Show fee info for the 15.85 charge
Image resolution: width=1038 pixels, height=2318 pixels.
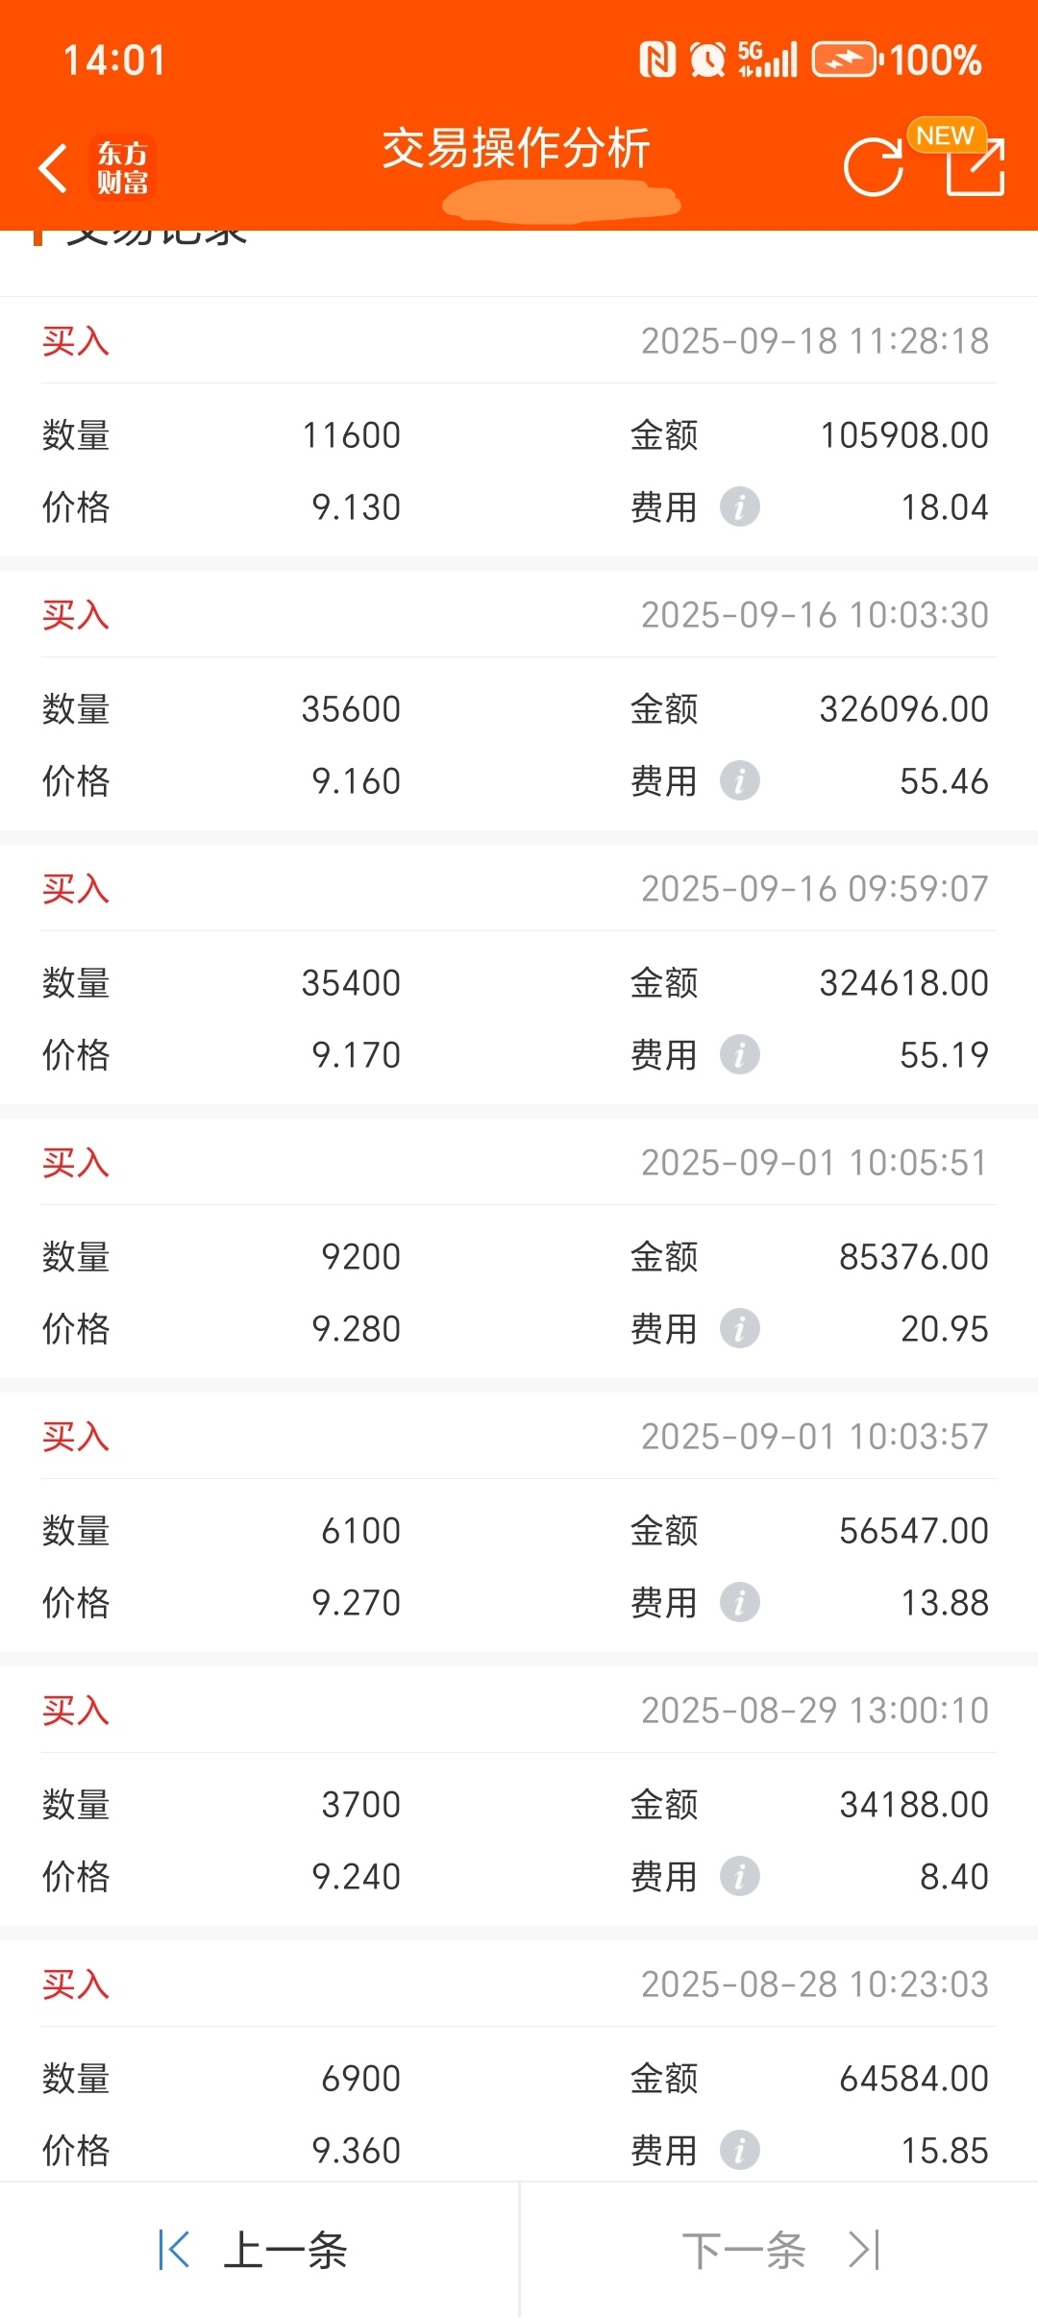740,2150
